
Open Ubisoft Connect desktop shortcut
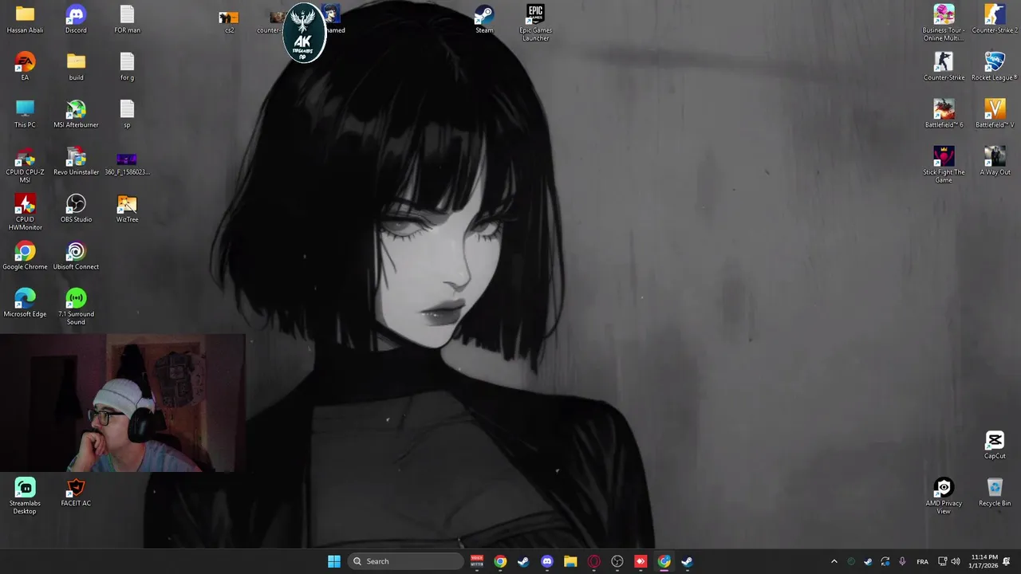click(76, 256)
